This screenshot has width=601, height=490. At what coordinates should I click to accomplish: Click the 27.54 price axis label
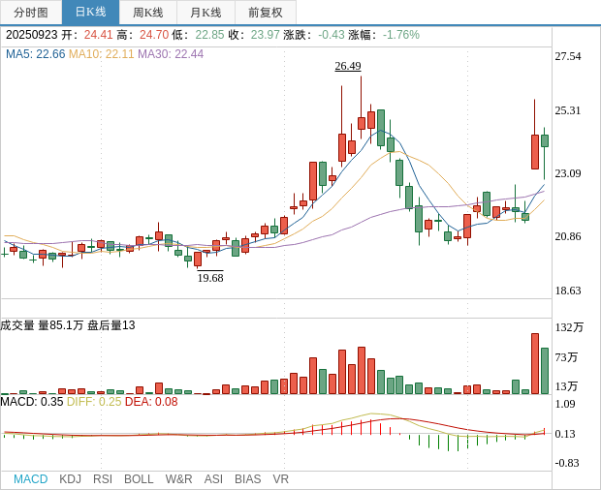coord(568,57)
